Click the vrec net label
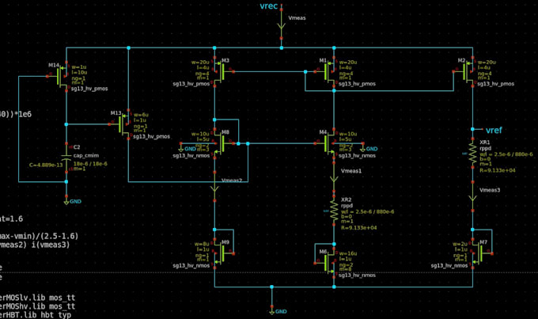This screenshot has width=538, height=319. [268, 6]
